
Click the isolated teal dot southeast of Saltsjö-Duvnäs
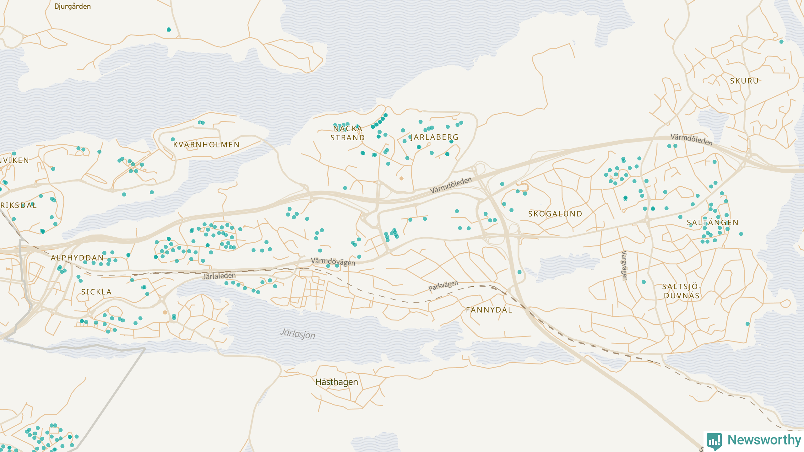coord(747,324)
